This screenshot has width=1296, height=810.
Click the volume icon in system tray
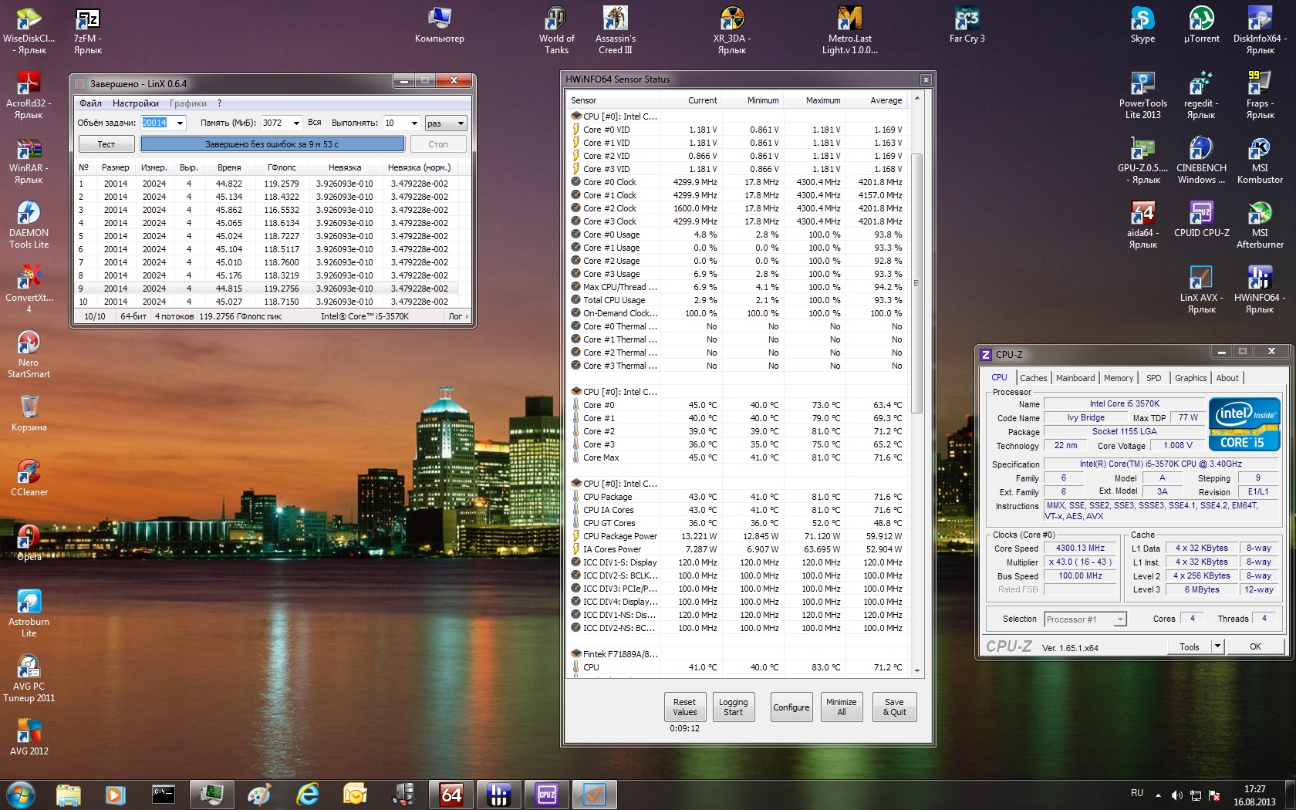point(1176,795)
